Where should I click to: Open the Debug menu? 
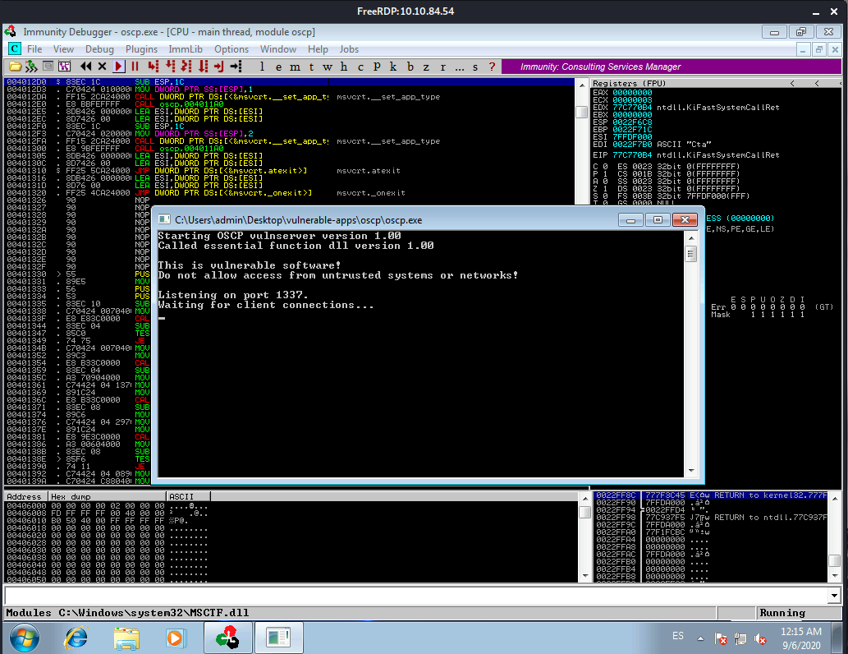[99, 49]
